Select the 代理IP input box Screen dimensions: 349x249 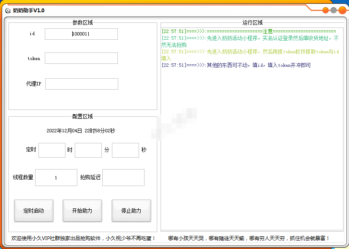tap(82, 84)
